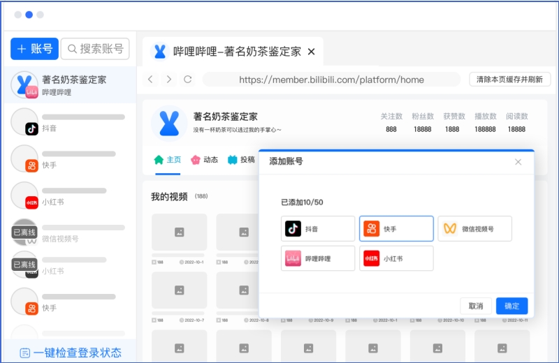
Task: Click the 已添加10/50 count text
Action: click(303, 202)
